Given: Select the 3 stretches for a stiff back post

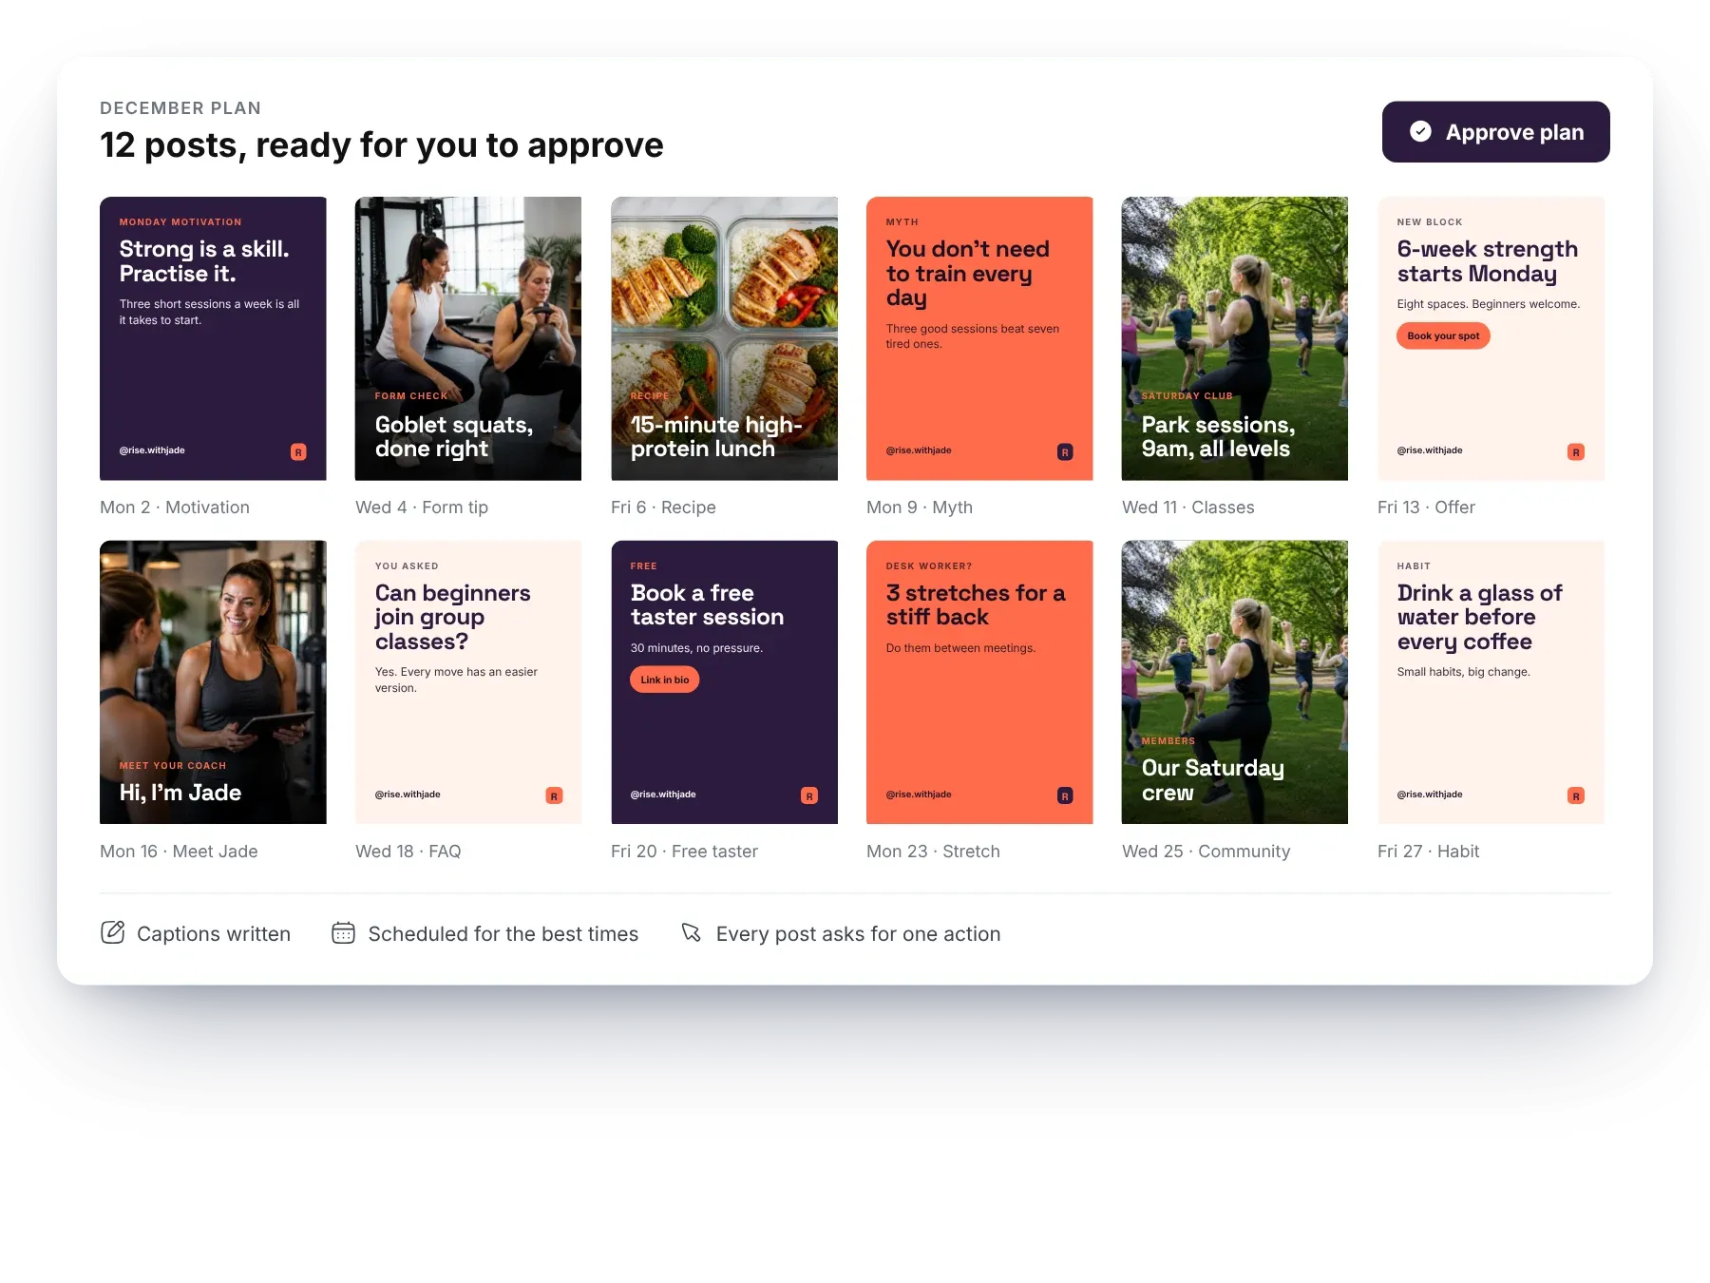Looking at the screenshot, I should 979,682.
